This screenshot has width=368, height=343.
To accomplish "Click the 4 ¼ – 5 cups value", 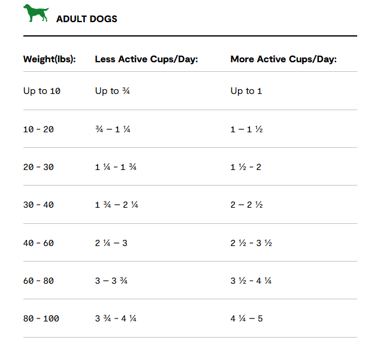I will tap(247, 318).
